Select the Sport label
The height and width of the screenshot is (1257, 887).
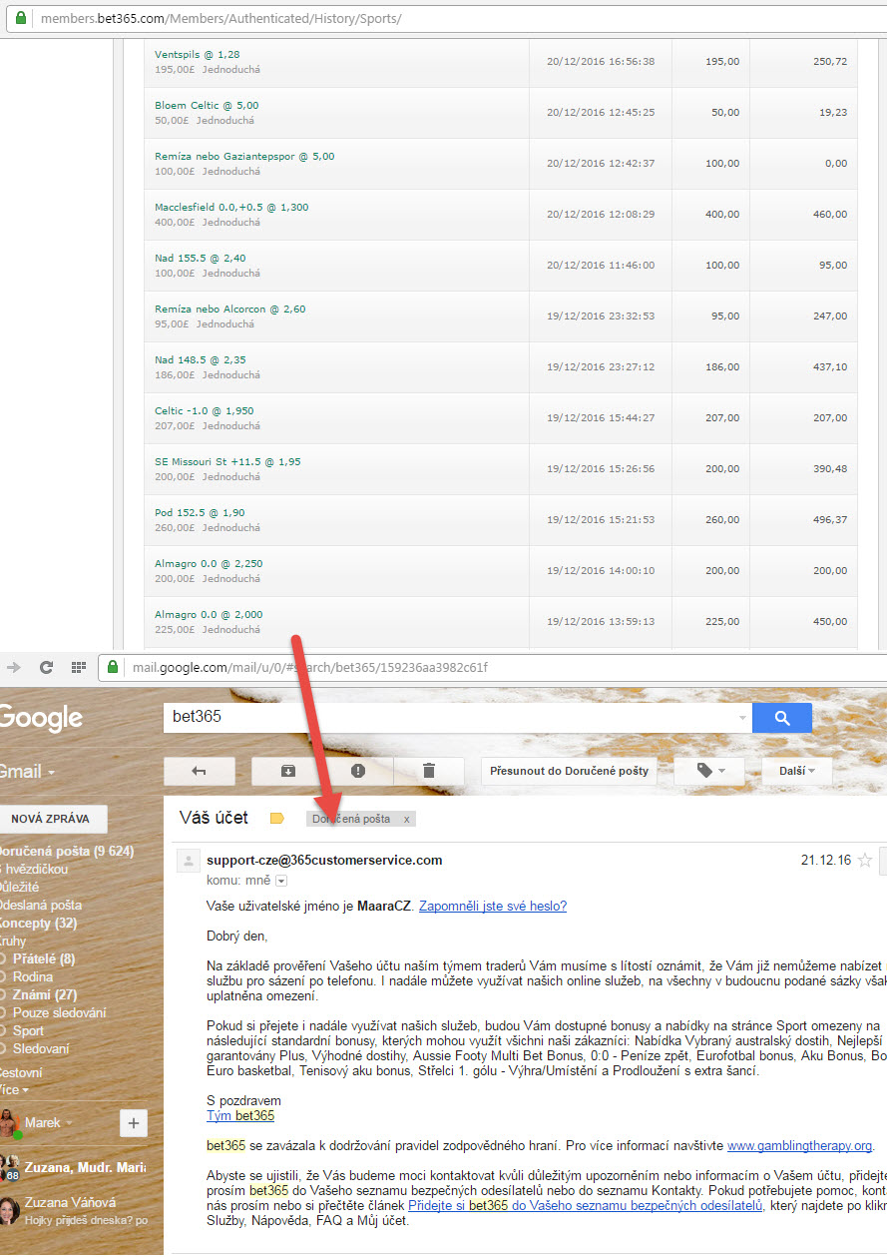point(28,1031)
